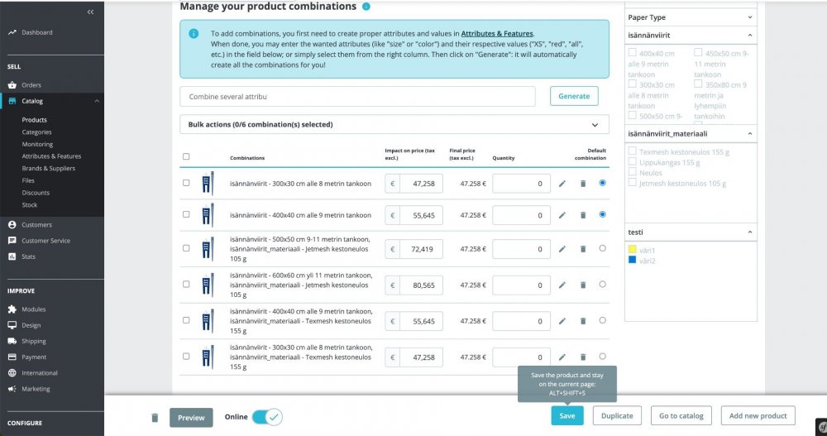Open Attributes & Features in Catalog submenu
Image resolution: width=827 pixels, height=436 pixels.
click(x=51, y=156)
